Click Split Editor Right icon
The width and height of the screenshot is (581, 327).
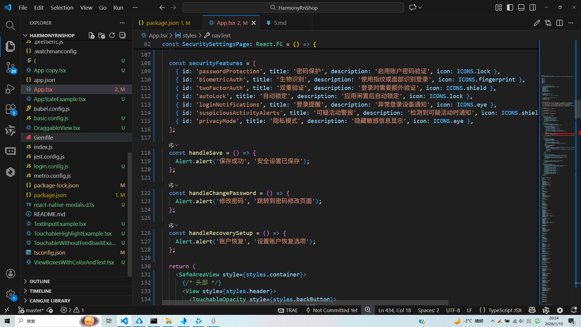pyautogui.click(x=559, y=23)
